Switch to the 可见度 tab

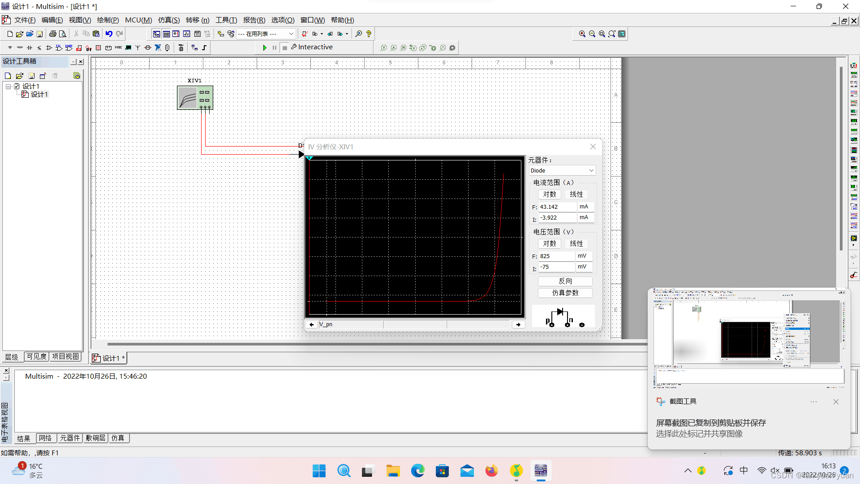coord(36,356)
